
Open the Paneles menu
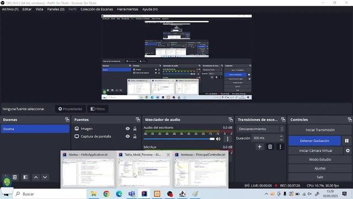(56, 9)
